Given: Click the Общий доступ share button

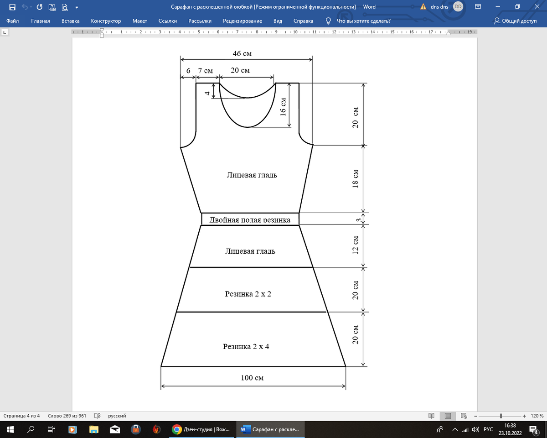Looking at the screenshot, I should coord(516,21).
